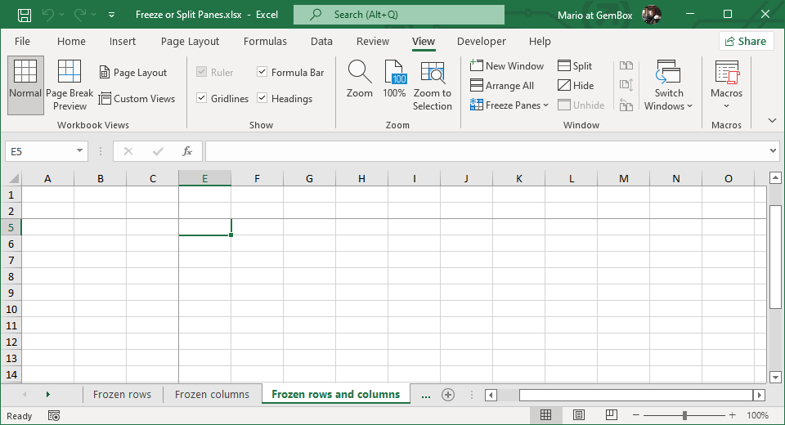Click the Arrange All button
The width and height of the screenshot is (785, 425).
[502, 85]
